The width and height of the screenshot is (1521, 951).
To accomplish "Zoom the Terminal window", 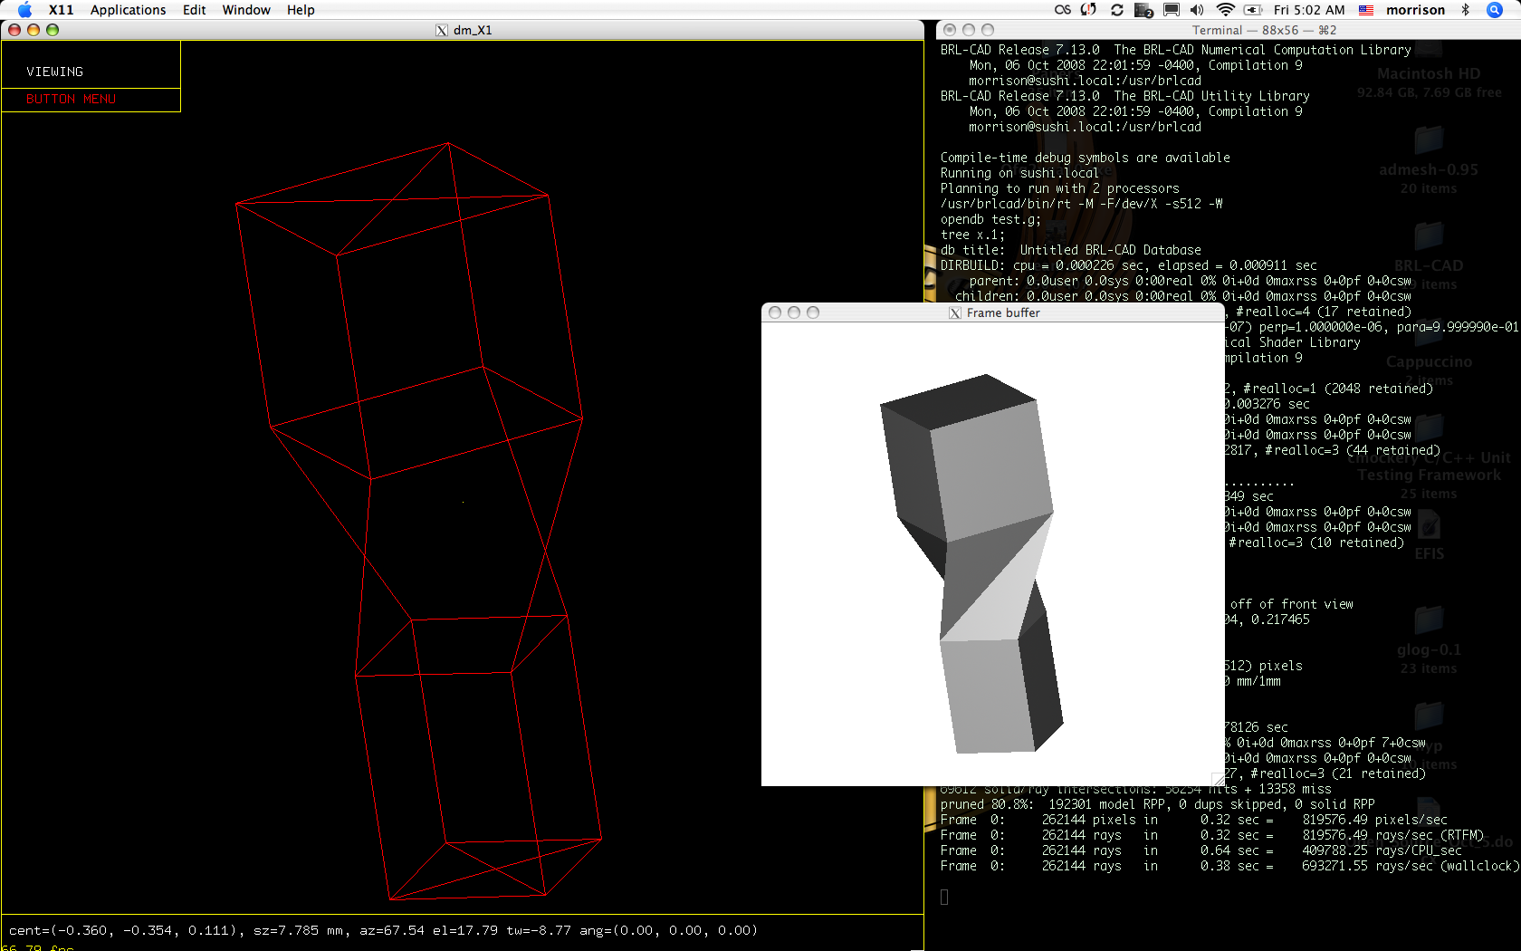I will click(x=988, y=30).
